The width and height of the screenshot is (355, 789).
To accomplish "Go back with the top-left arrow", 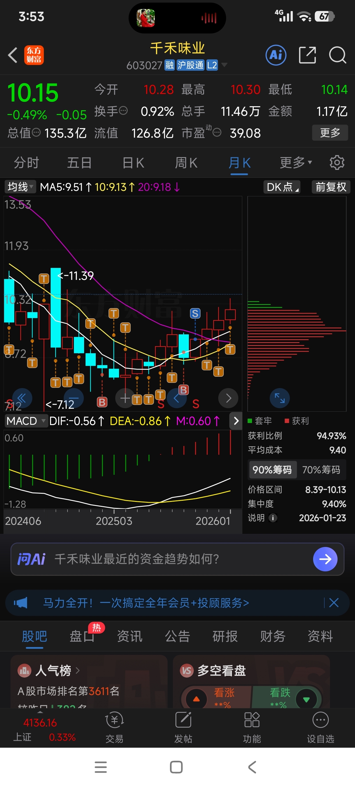I will (13, 56).
